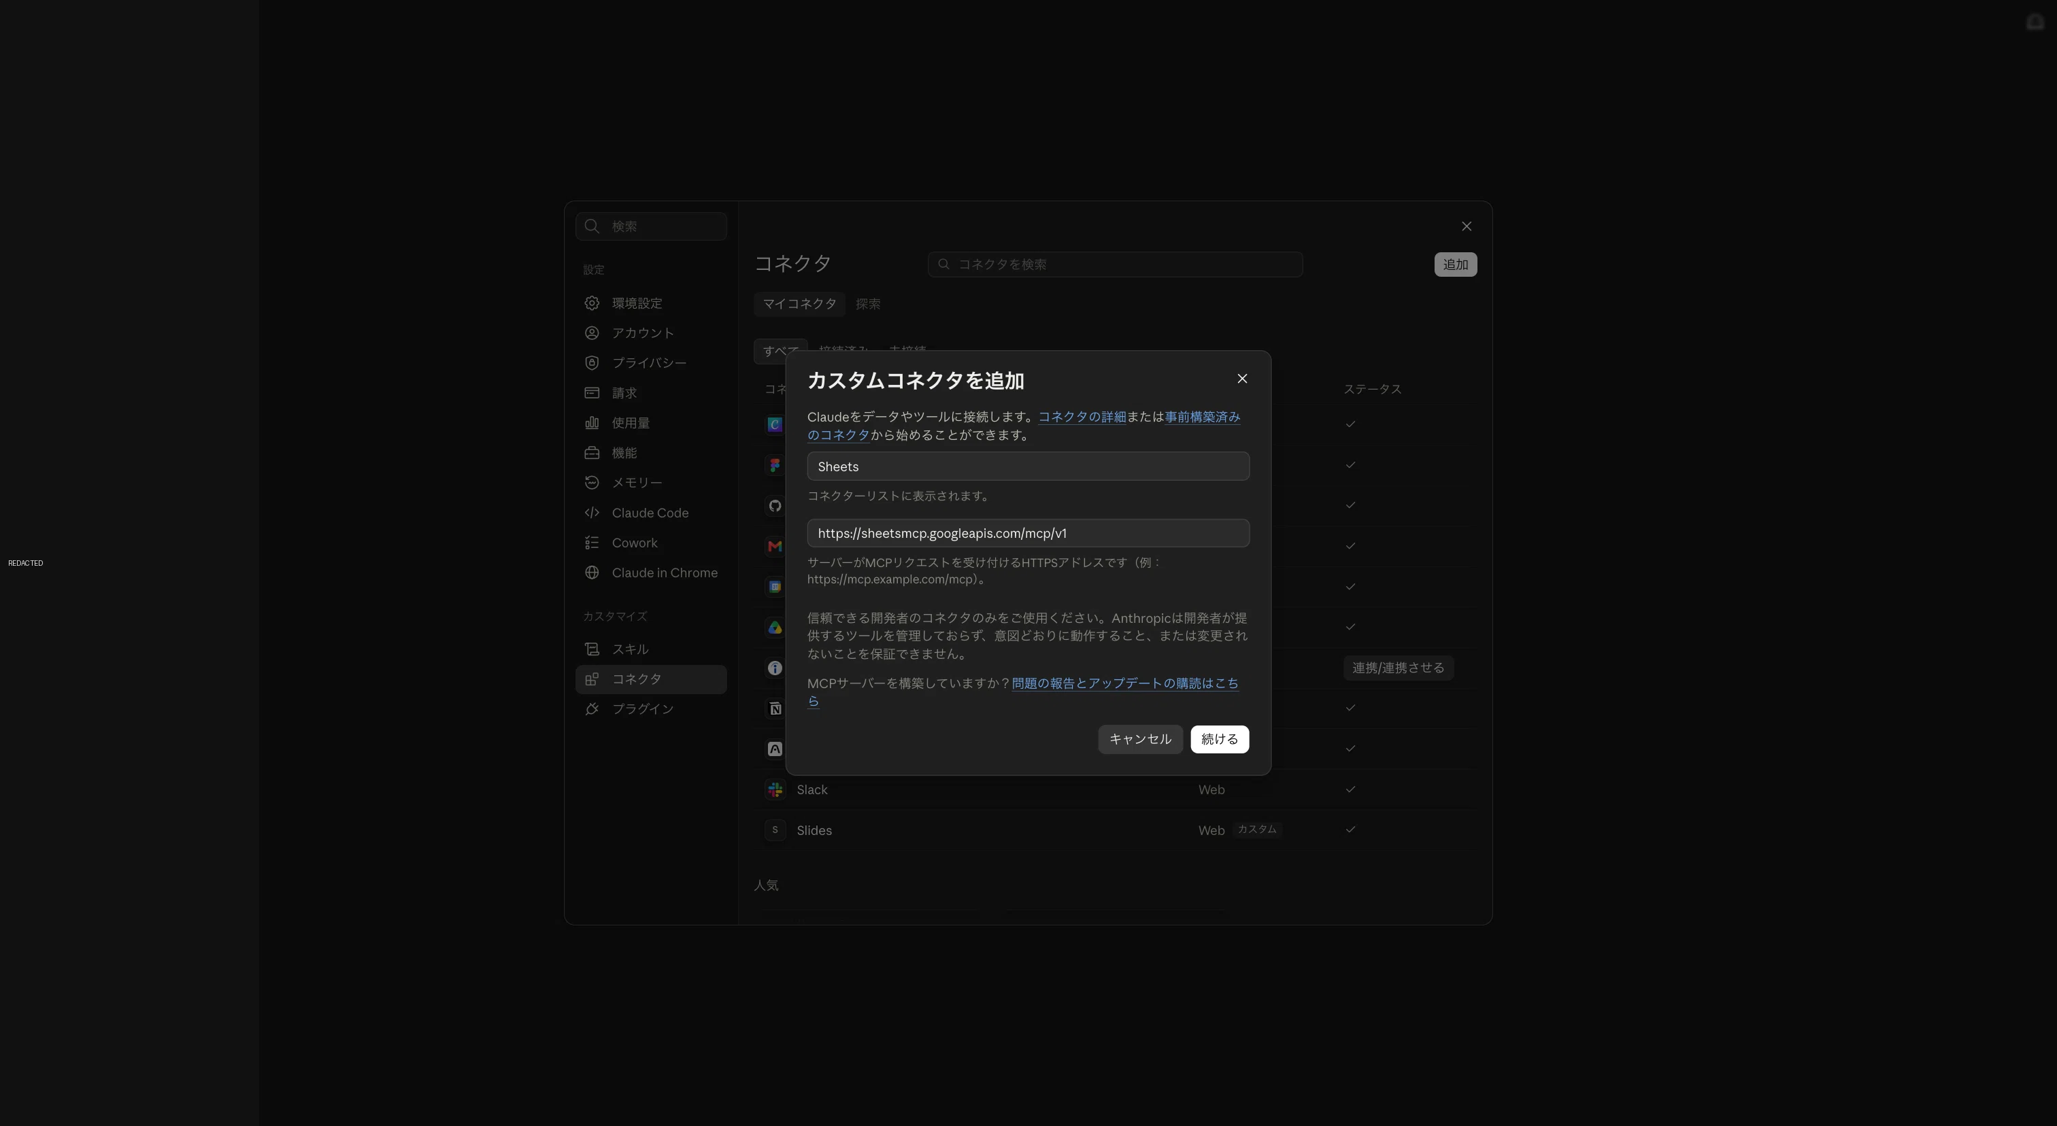Image resolution: width=2057 pixels, height=1126 pixels.
Task: Open the 問題の報告とアップデートの購読はこちら link
Action: pyautogui.click(x=1124, y=683)
